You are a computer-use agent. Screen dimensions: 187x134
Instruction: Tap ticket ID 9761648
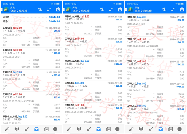(x=26, y=45)
